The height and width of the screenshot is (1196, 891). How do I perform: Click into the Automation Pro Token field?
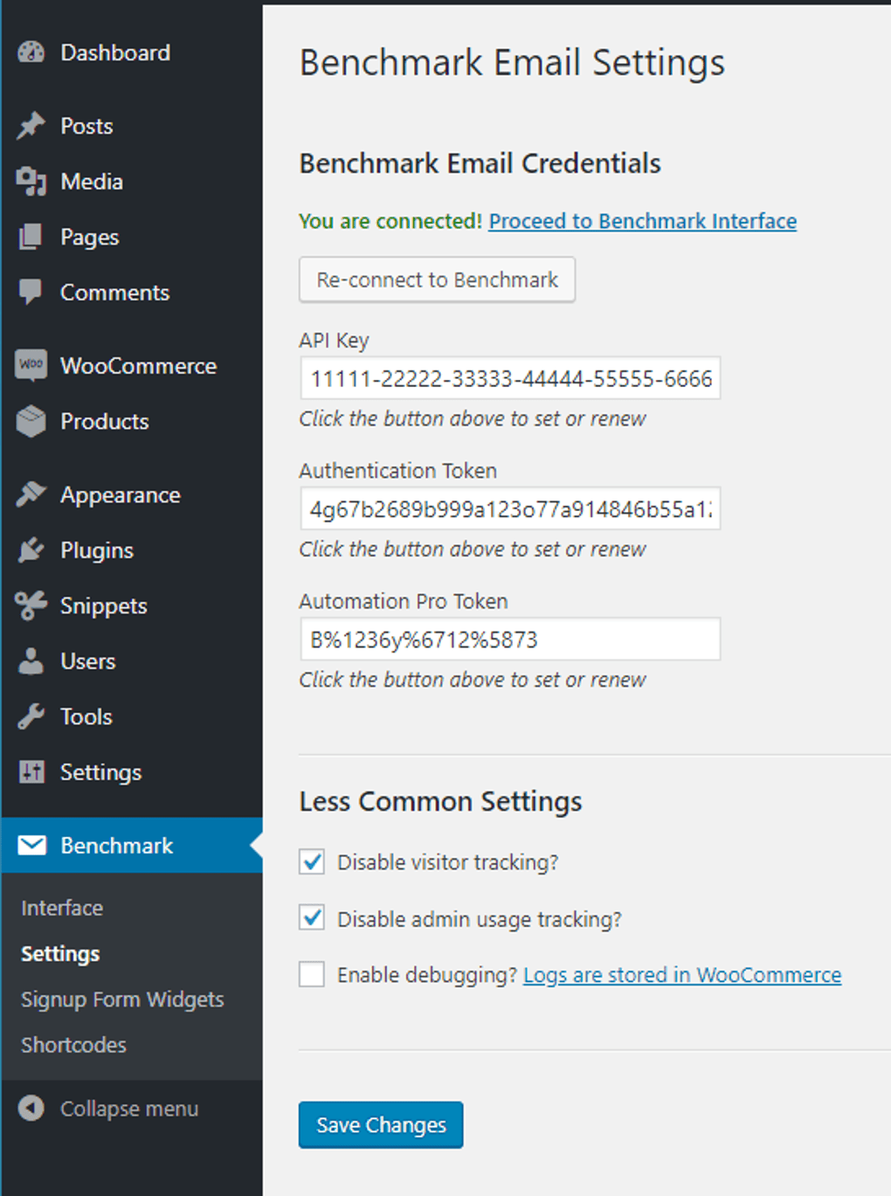point(509,639)
